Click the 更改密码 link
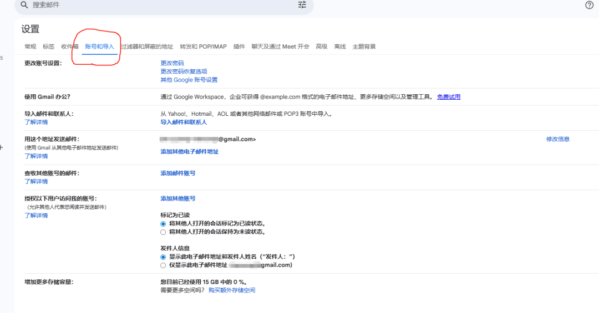Image resolution: width=599 pixels, height=313 pixels. [172, 63]
